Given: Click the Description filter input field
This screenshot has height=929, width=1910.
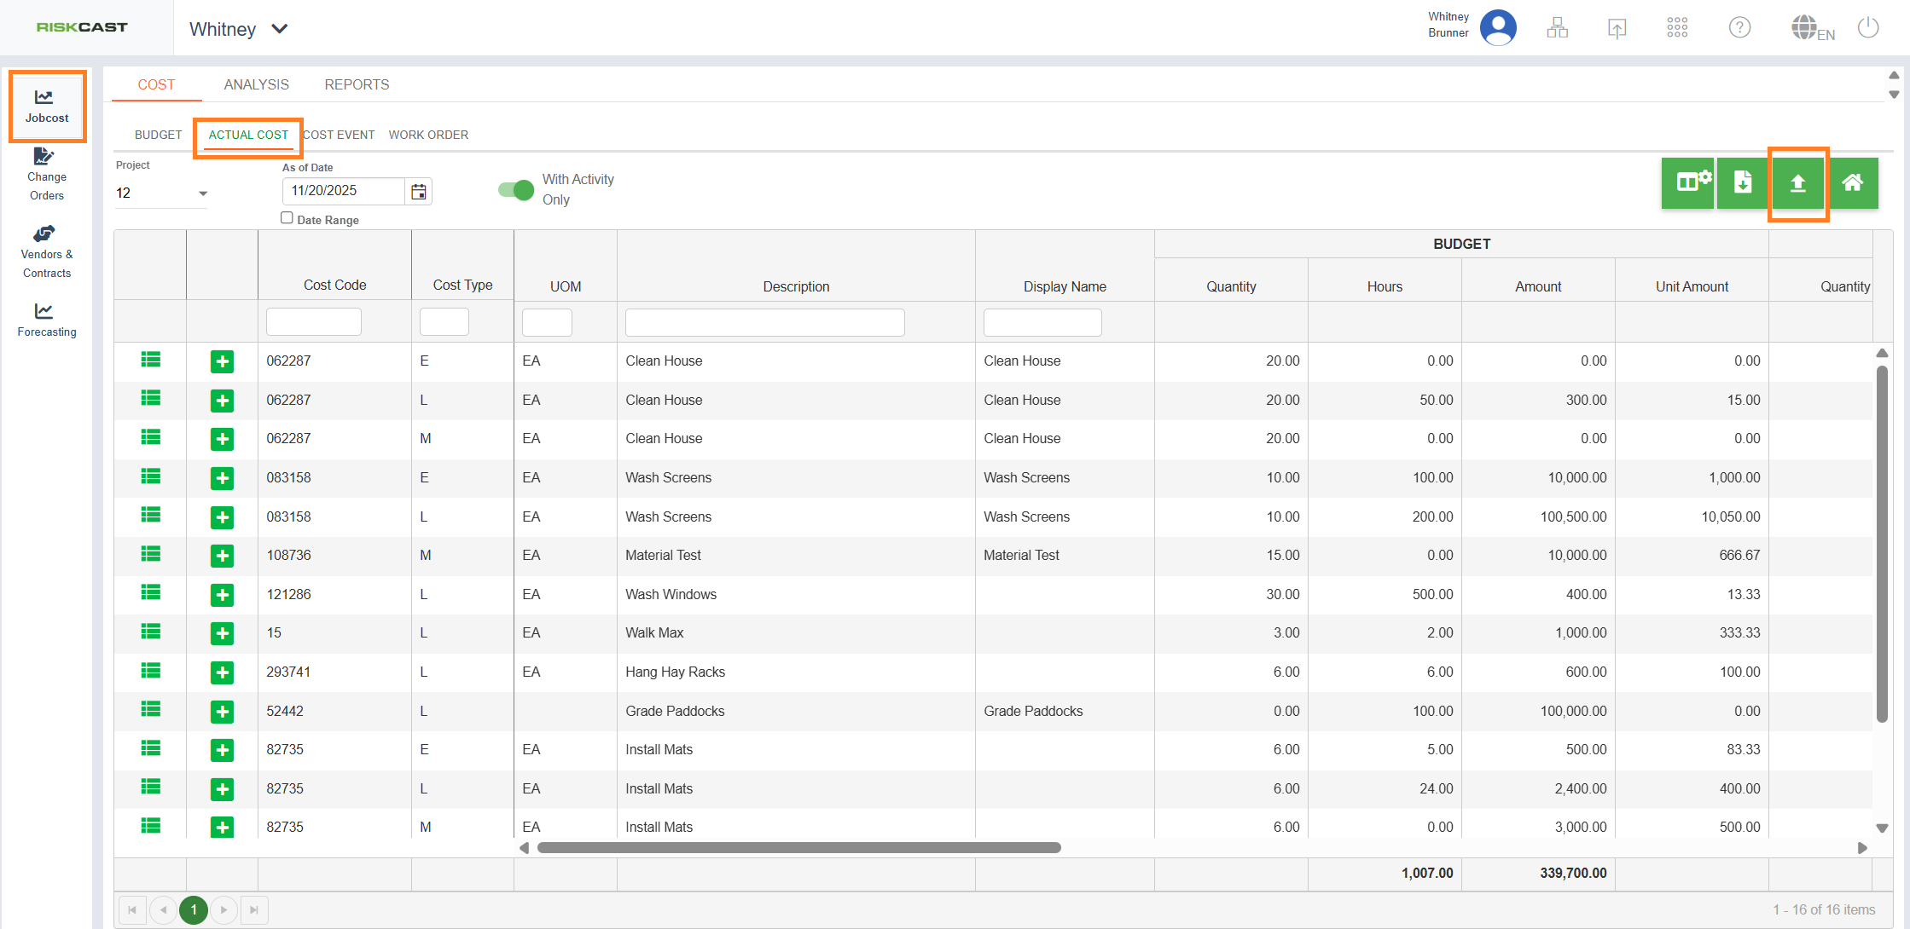Looking at the screenshot, I should pyautogui.click(x=764, y=322).
